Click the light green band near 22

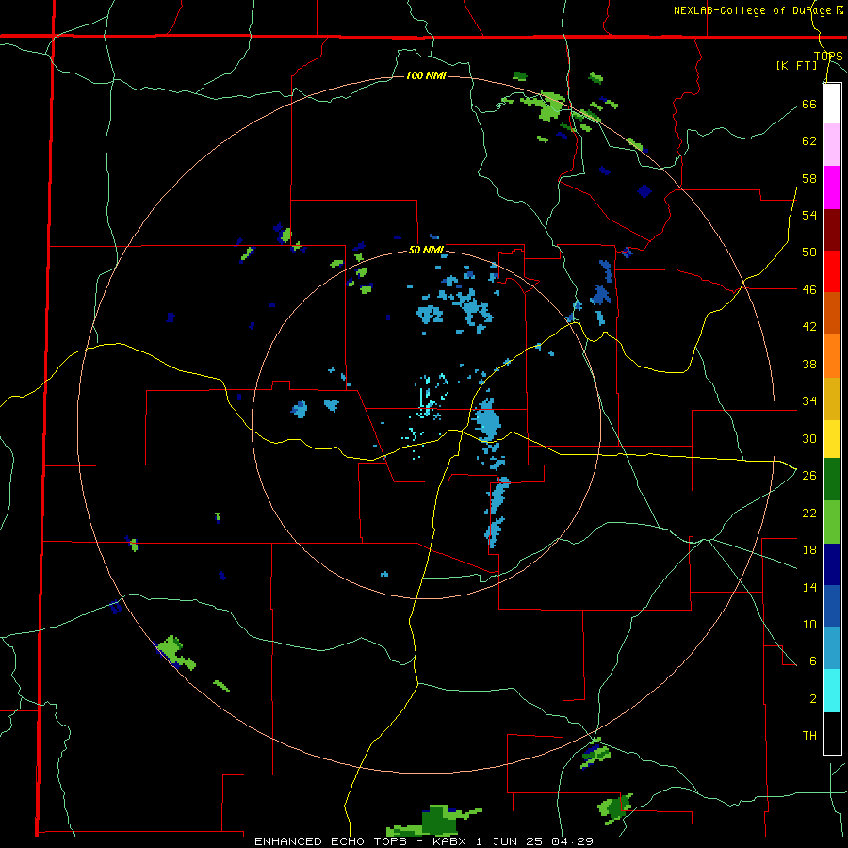832,522
